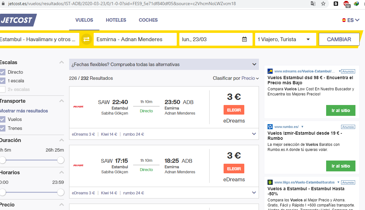
Task: Collapse the Duración filter section
Action: click(61, 140)
